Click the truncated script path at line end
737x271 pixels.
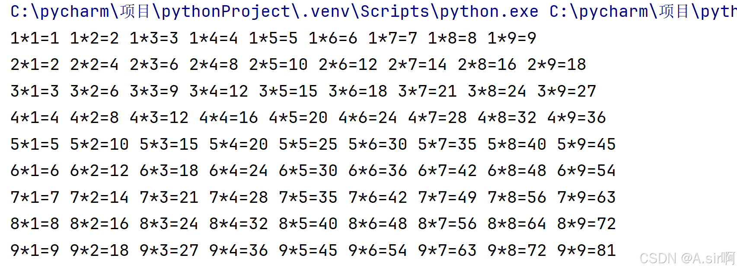click(x=642, y=12)
